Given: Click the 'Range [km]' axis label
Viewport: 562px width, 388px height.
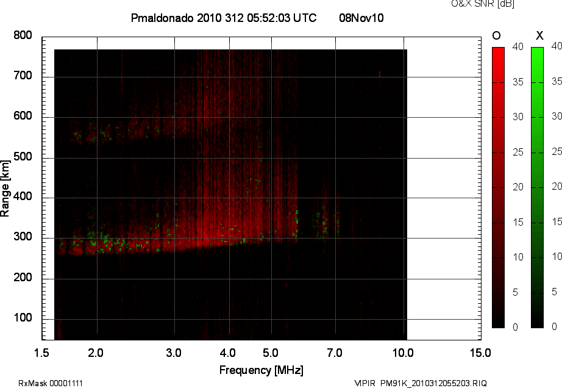Looking at the screenshot, I should [5, 189].
